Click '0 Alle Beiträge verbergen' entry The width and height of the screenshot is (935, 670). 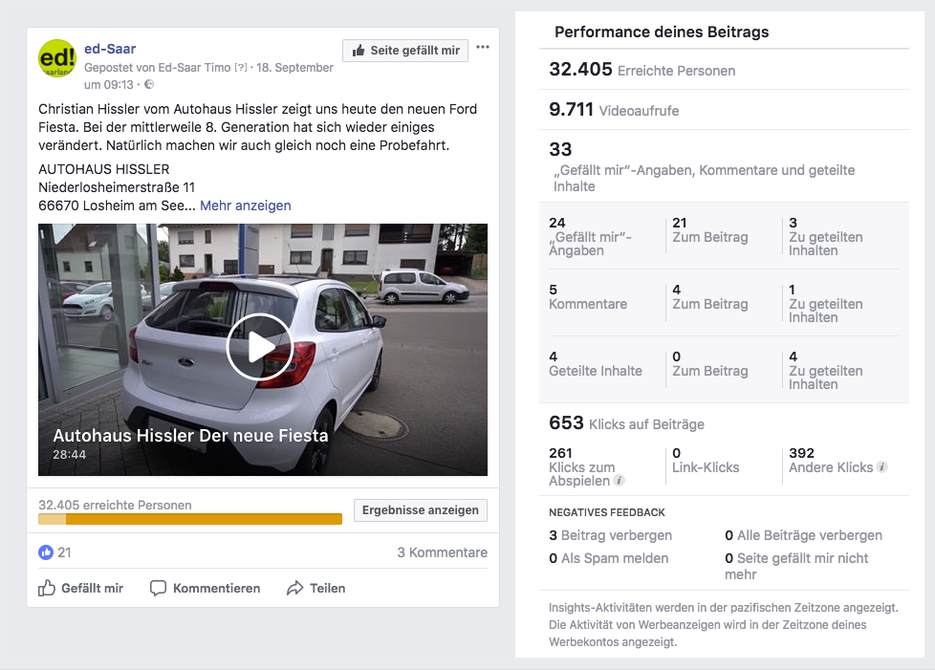point(803,535)
